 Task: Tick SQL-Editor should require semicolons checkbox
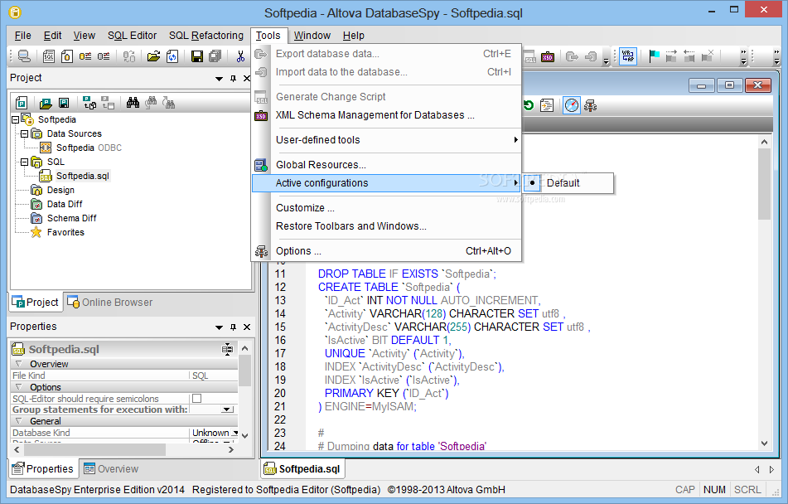[x=197, y=399]
